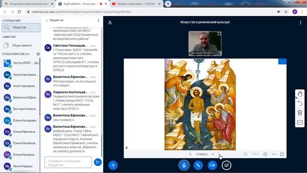Select user Анна Сергеевна

(21, 86)
